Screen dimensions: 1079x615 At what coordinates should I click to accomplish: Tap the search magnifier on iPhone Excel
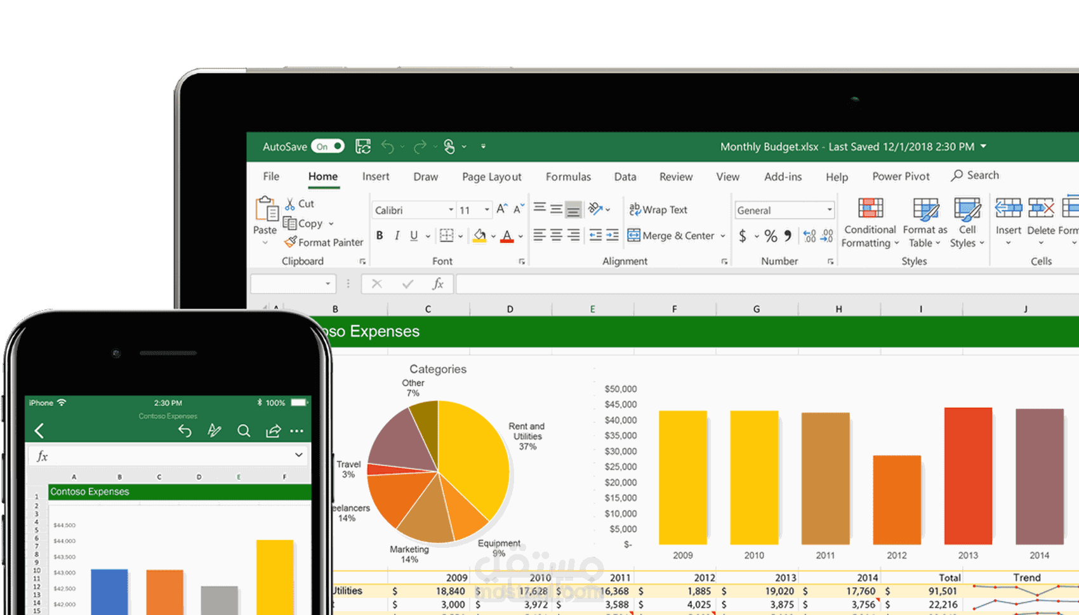coord(244,431)
